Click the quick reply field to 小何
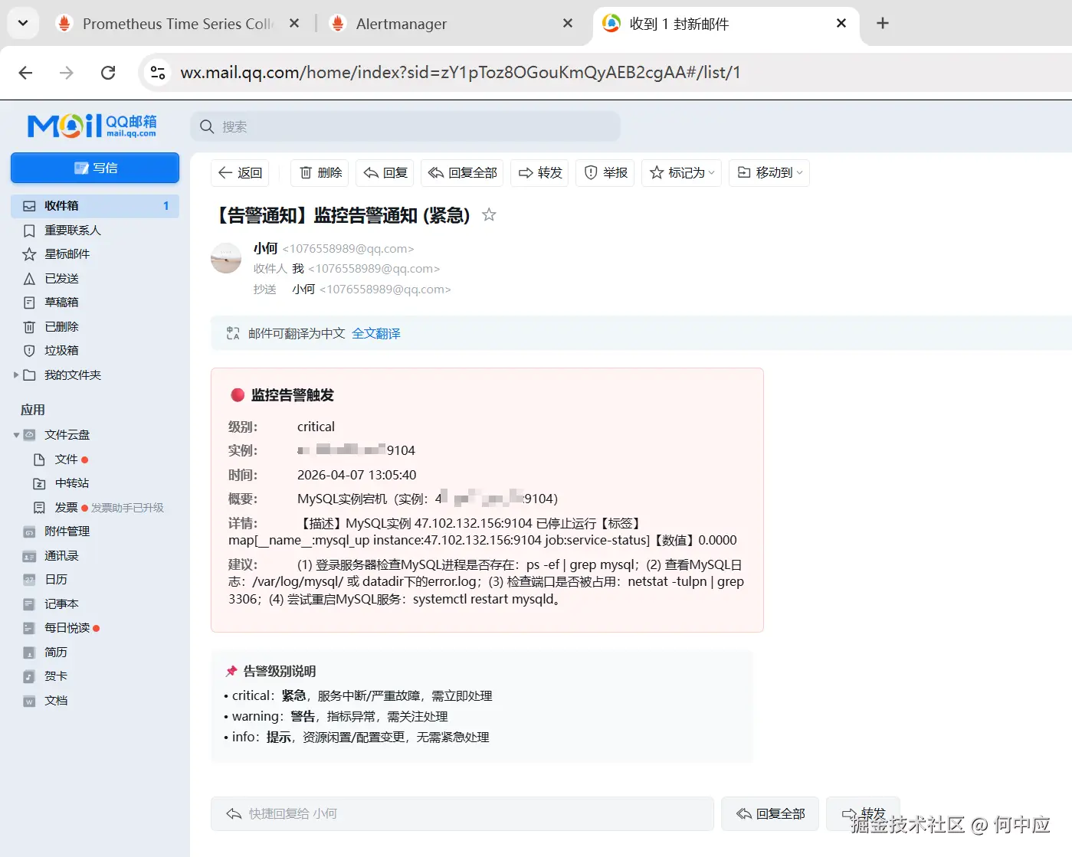Viewport: 1072px width, 857px height. (x=460, y=813)
